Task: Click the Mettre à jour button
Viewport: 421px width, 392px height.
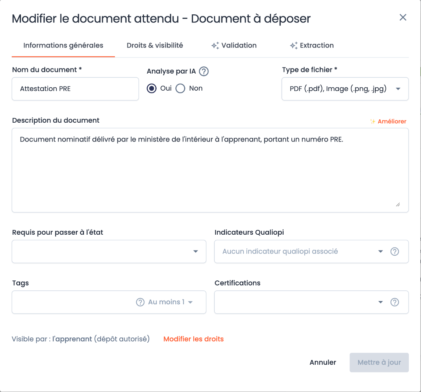Action: coord(379,363)
